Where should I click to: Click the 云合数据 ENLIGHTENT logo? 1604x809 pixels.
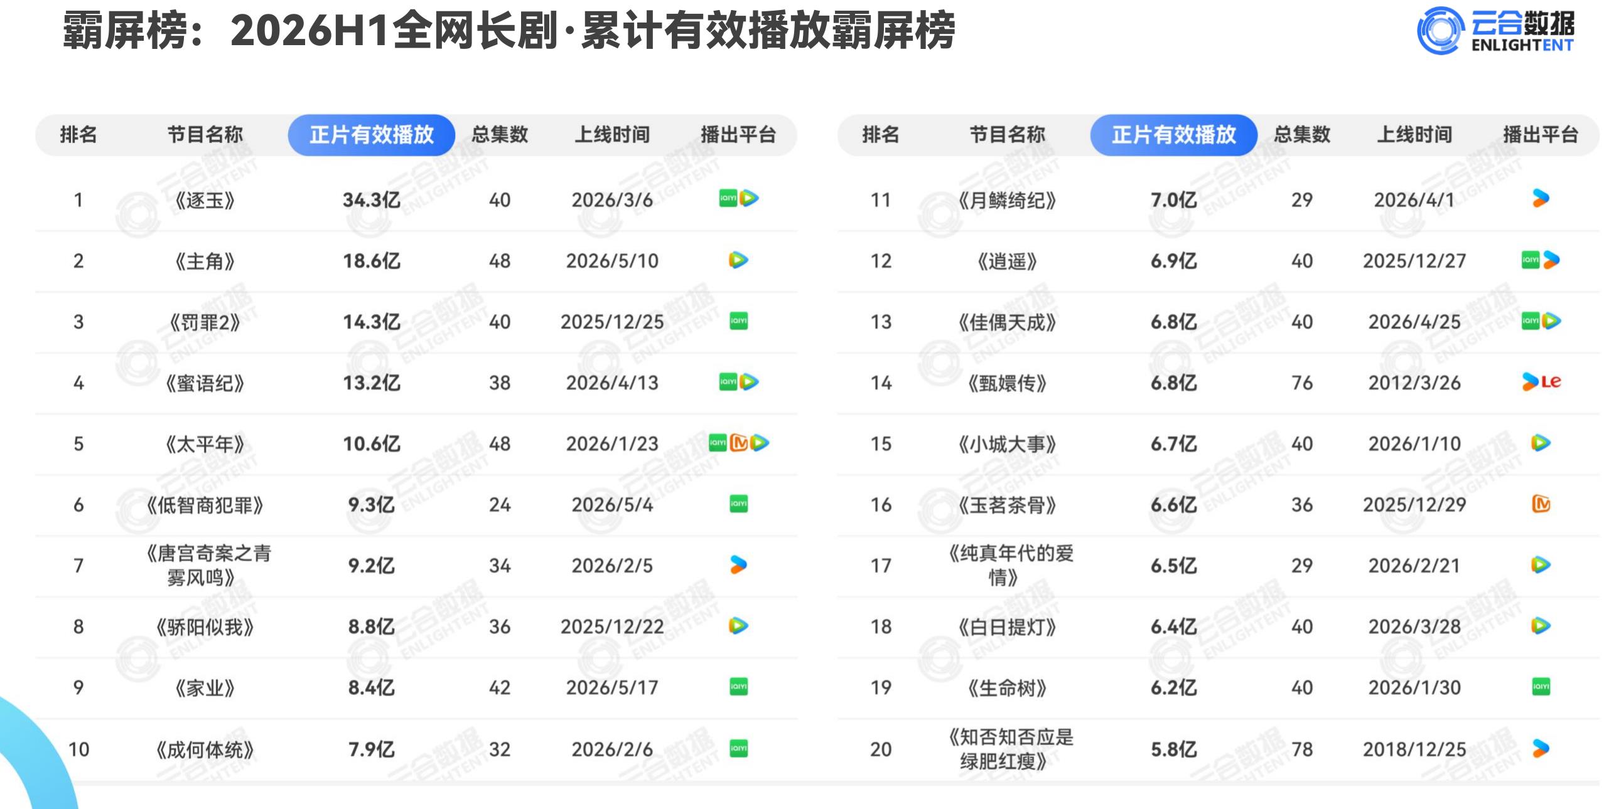pos(1495,30)
